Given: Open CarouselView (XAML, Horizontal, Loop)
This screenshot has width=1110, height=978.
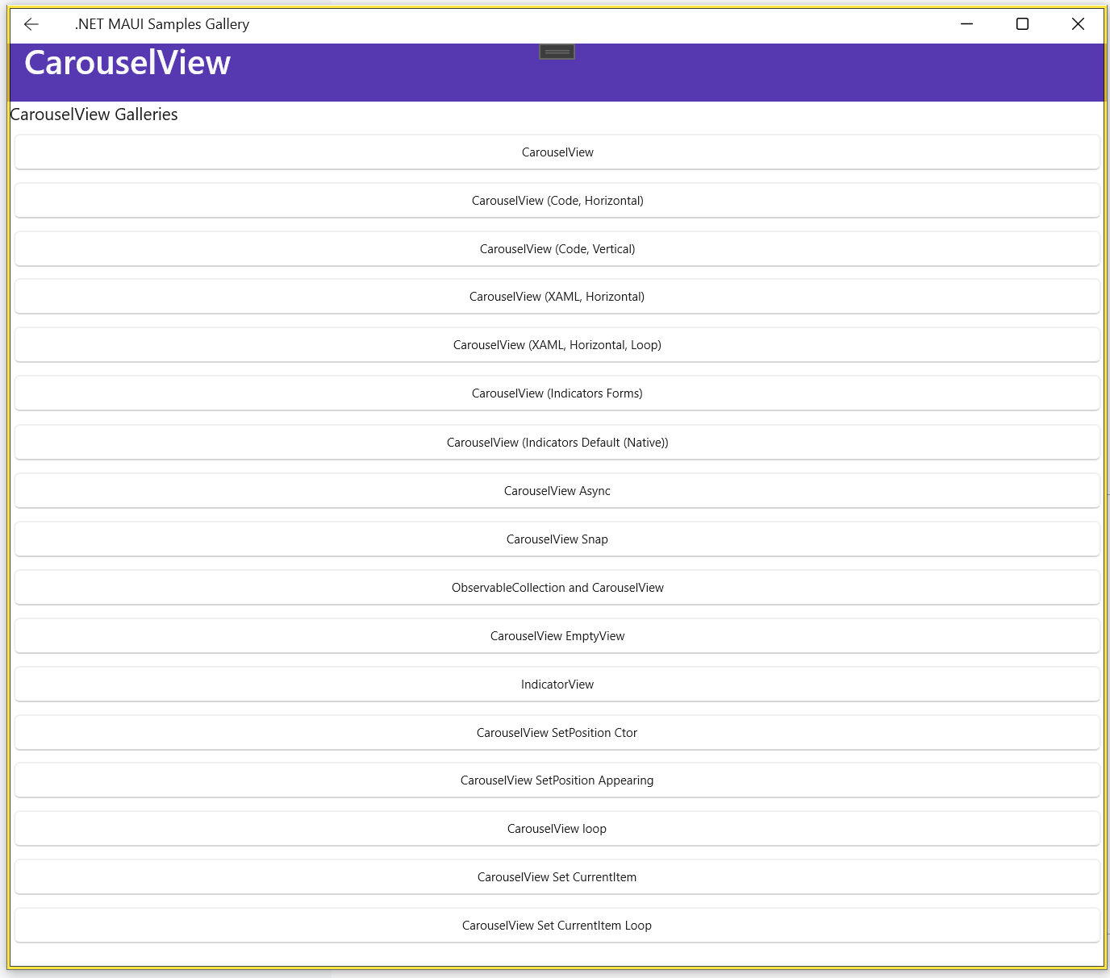Looking at the screenshot, I should (x=557, y=345).
